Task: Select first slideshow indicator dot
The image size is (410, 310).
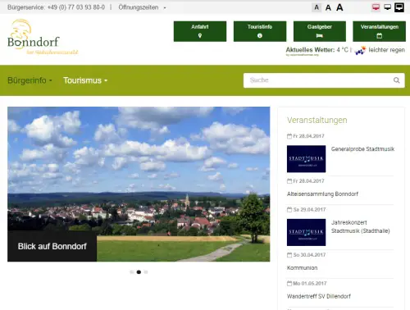Action: (x=132, y=272)
